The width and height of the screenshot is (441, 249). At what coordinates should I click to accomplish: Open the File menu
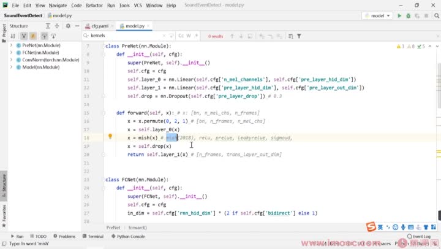(x=15, y=6)
